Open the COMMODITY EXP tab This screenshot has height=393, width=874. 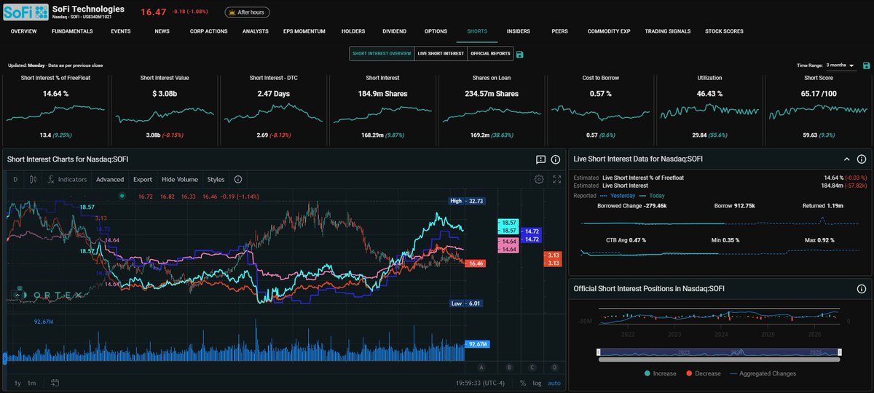tap(609, 31)
